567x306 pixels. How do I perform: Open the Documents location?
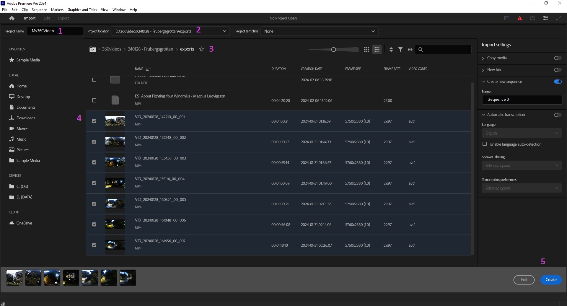click(x=22, y=107)
